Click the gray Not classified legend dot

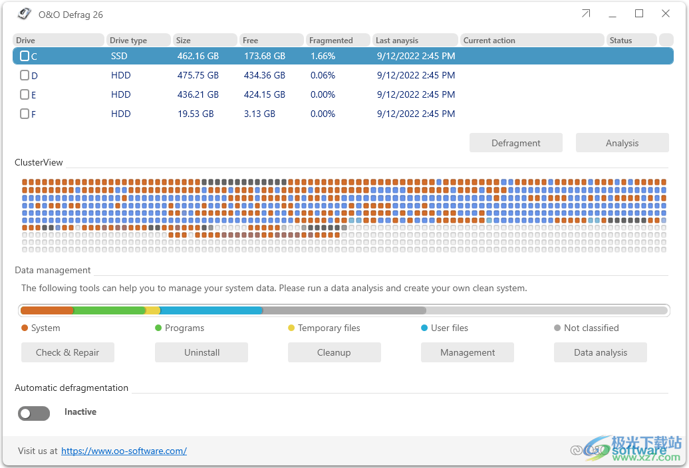pyautogui.click(x=557, y=328)
